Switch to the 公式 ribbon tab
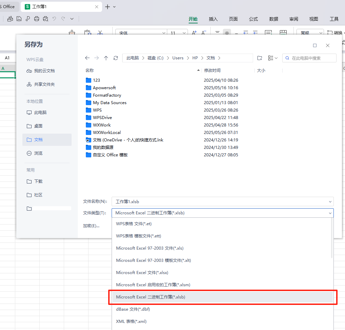Screen dimensions: 345x330 coord(253,19)
